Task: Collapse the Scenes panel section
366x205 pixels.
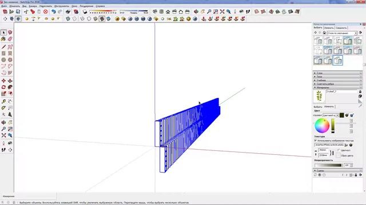Action: 337,171
